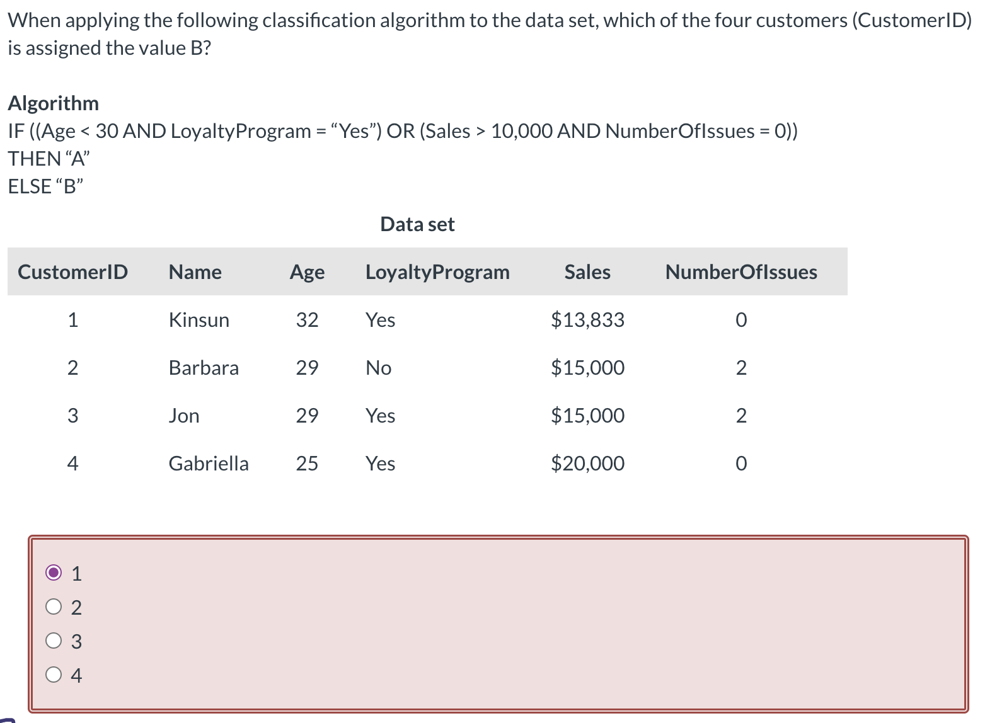The height and width of the screenshot is (723, 997).
Task: Click the Age column header
Action: tap(306, 271)
